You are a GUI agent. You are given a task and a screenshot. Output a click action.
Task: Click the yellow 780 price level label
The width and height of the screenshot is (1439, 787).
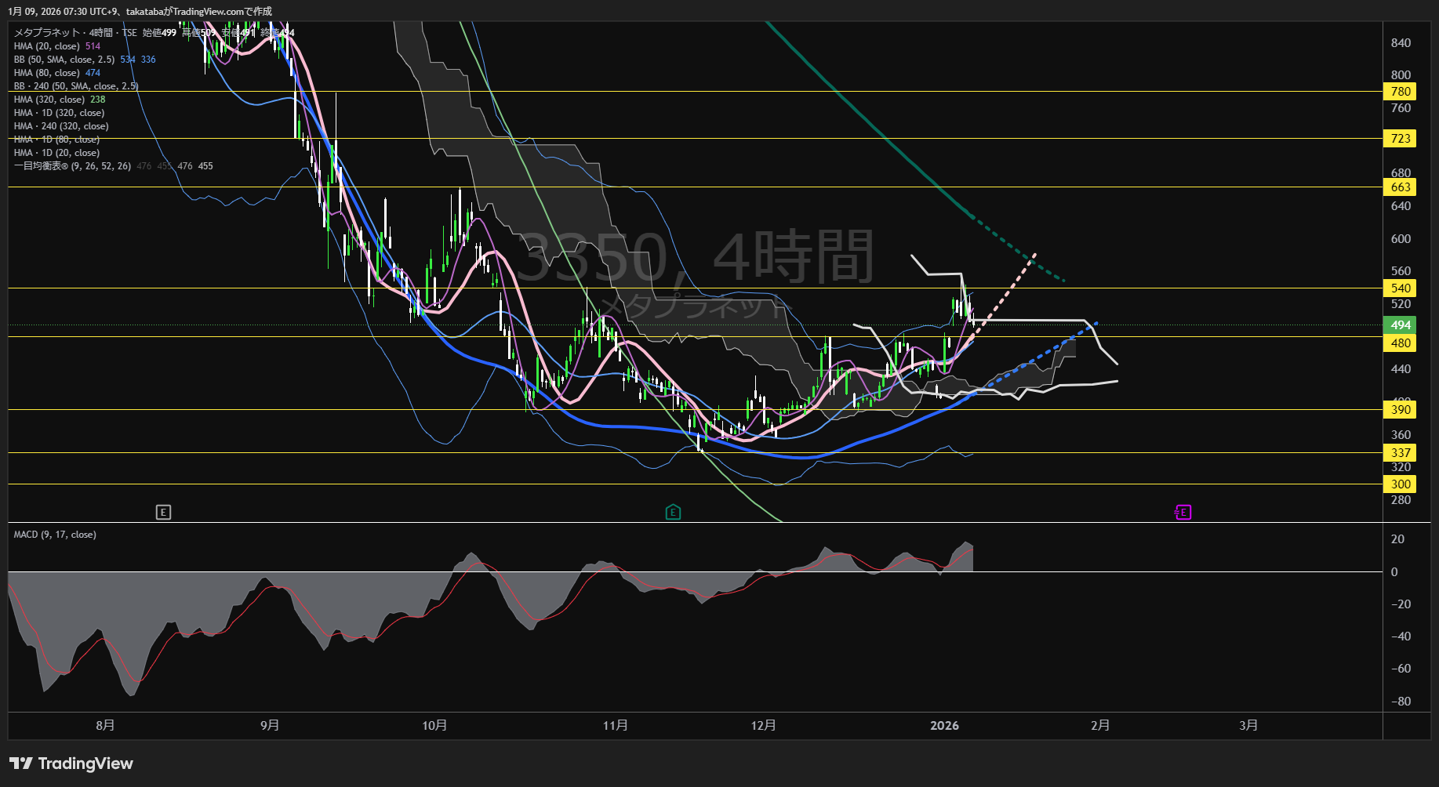[1400, 92]
